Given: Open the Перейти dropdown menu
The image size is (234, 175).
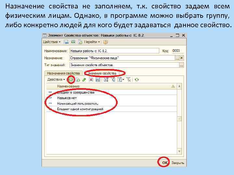Looking at the screenshot, I should (92, 42).
